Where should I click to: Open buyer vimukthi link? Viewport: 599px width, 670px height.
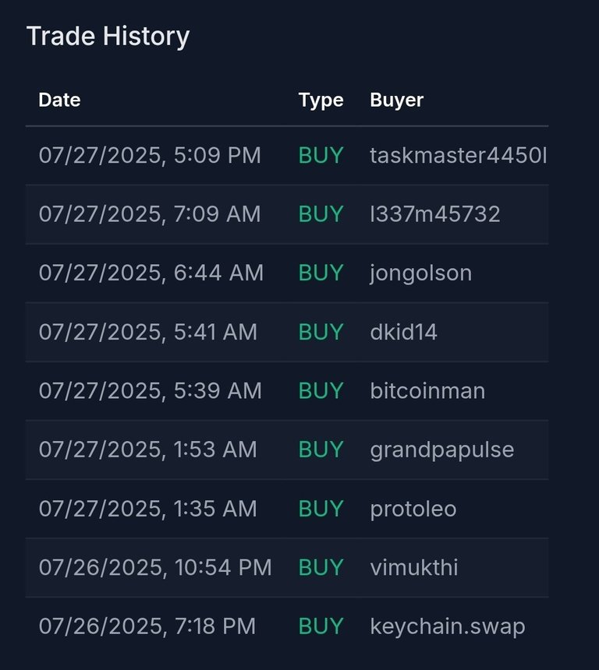click(x=414, y=567)
